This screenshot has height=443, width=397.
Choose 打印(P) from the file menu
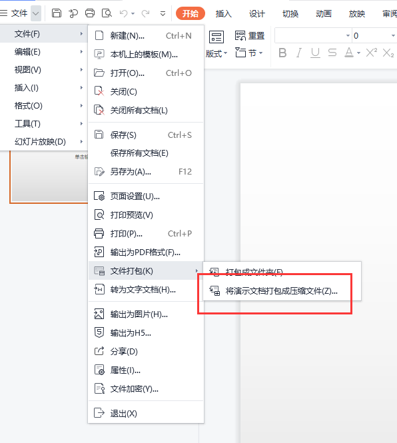[x=146, y=234]
